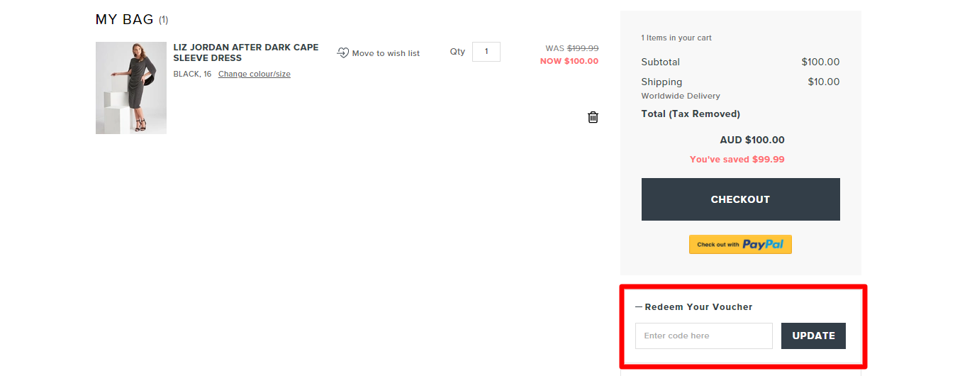The width and height of the screenshot is (955, 376).
Task: Click the BLACK, 16 variant text
Action: tap(192, 74)
